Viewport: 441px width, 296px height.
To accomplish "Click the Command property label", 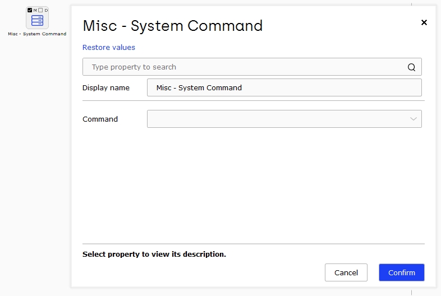I will point(100,119).
